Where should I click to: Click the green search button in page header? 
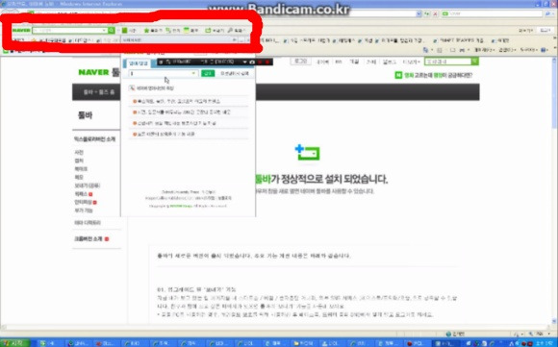474,62
